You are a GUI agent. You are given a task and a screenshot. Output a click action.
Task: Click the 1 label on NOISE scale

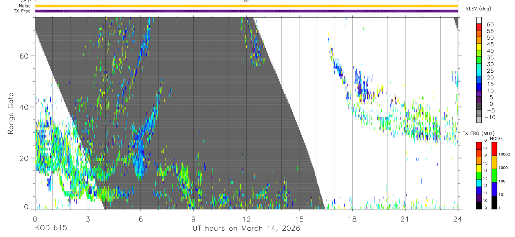(x=500, y=208)
